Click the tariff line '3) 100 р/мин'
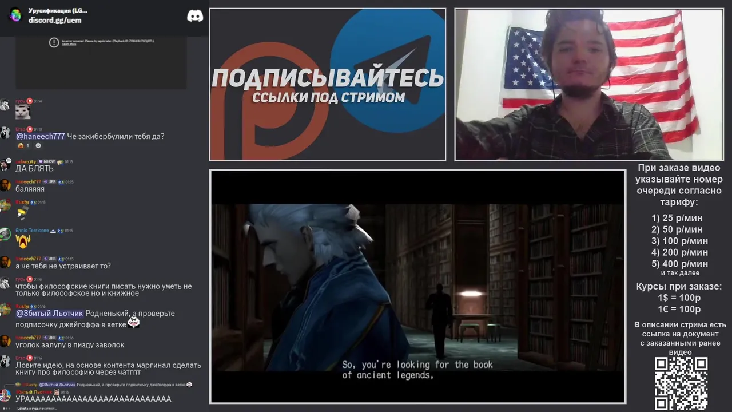This screenshot has height=412, width=732. coord(679,241)
